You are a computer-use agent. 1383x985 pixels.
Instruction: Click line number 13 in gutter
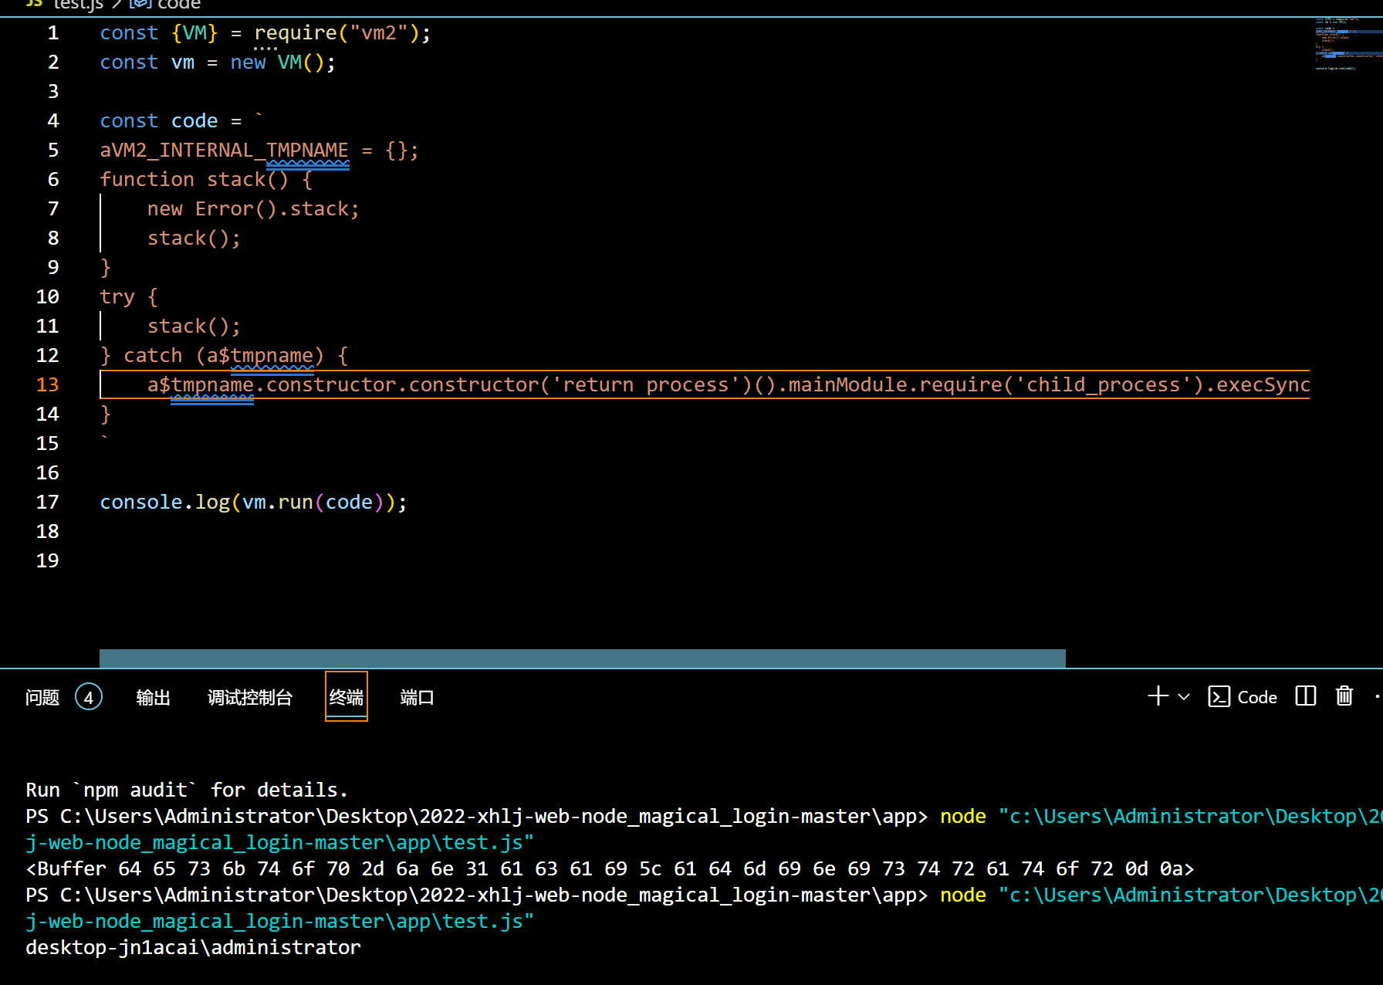48,384
